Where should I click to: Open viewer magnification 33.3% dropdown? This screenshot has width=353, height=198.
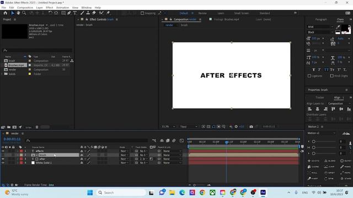pyautogui.click(x=168, y=127)
